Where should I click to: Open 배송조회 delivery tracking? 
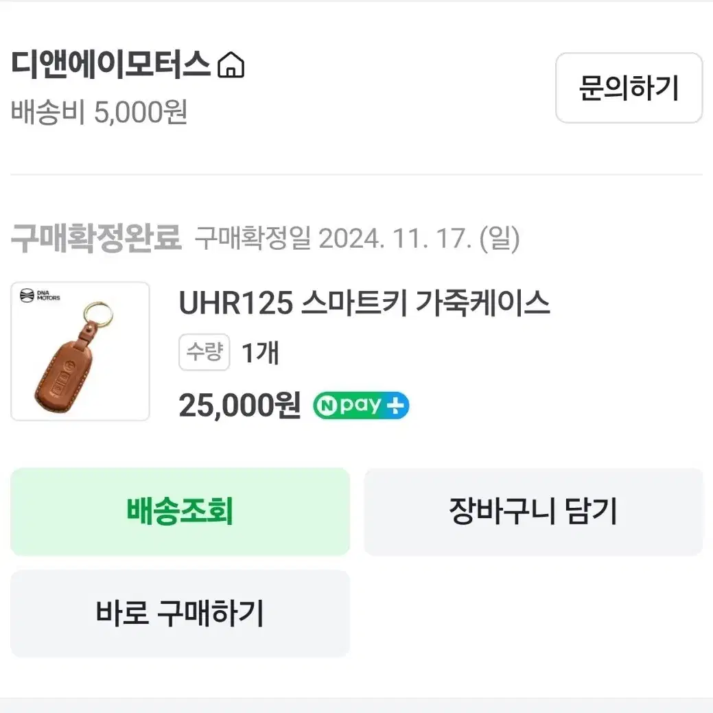coord(180,511)
